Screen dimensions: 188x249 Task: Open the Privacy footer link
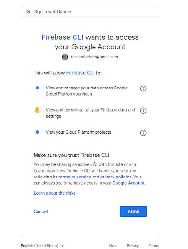pos(132,246)
